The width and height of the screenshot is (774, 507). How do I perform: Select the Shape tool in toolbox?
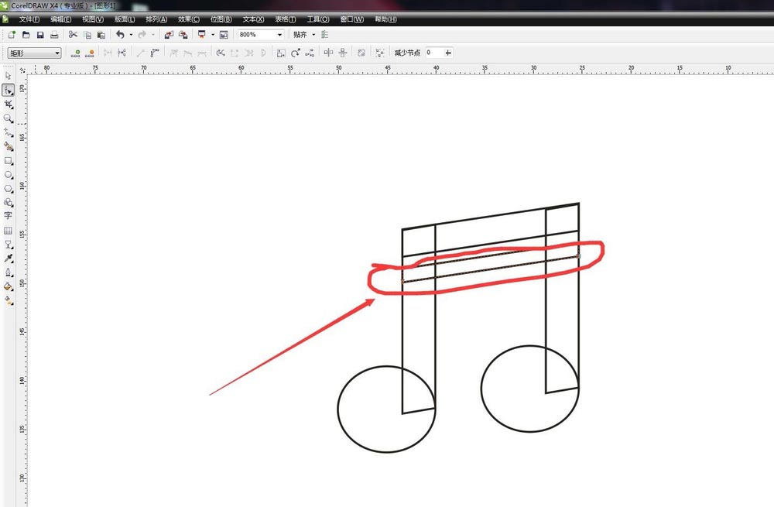(x=8, y=91)
